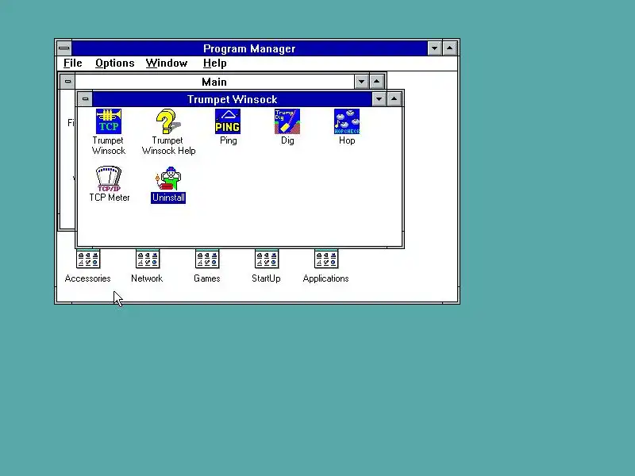Open the File menu

(73, 63)
